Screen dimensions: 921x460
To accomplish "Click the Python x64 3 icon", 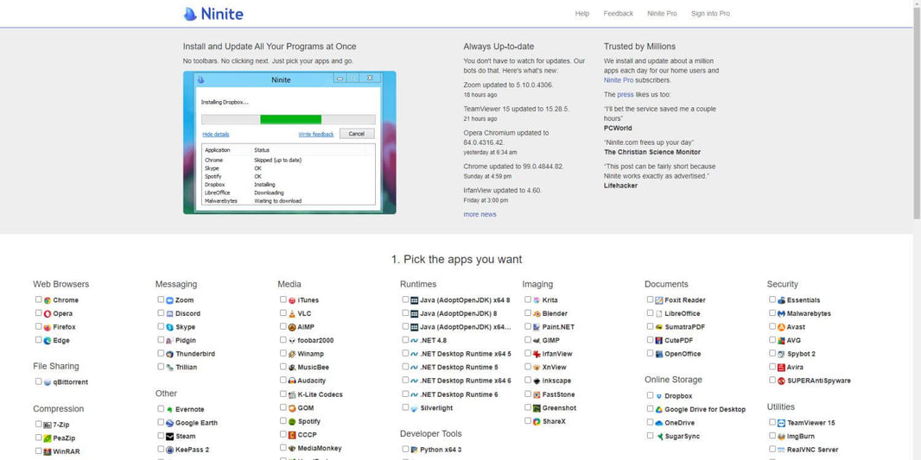I will pyautogui.click(x=414, y=450).
